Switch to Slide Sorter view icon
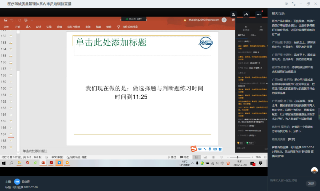This screenshot has height=191, width=320. 205,157
